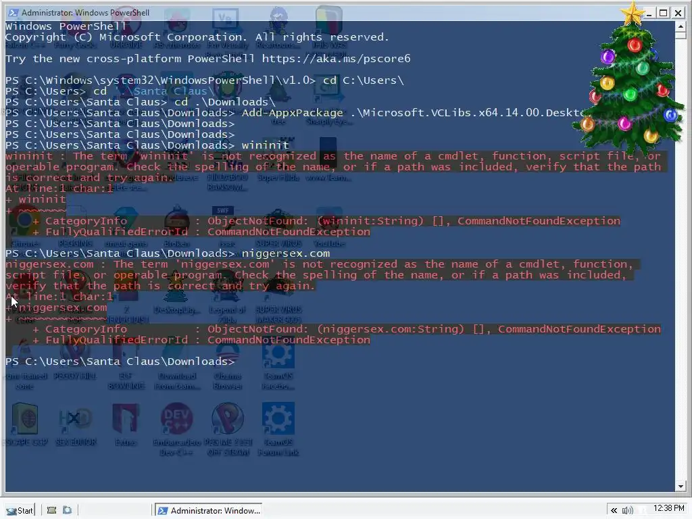Screen dimensions: 692x519
Task: Click the "is correct and try again." line
Action: pos(90,178)
